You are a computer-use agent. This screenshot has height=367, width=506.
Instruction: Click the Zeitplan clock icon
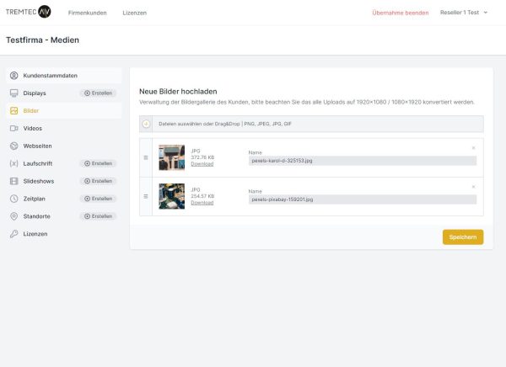tap(14, 199)
